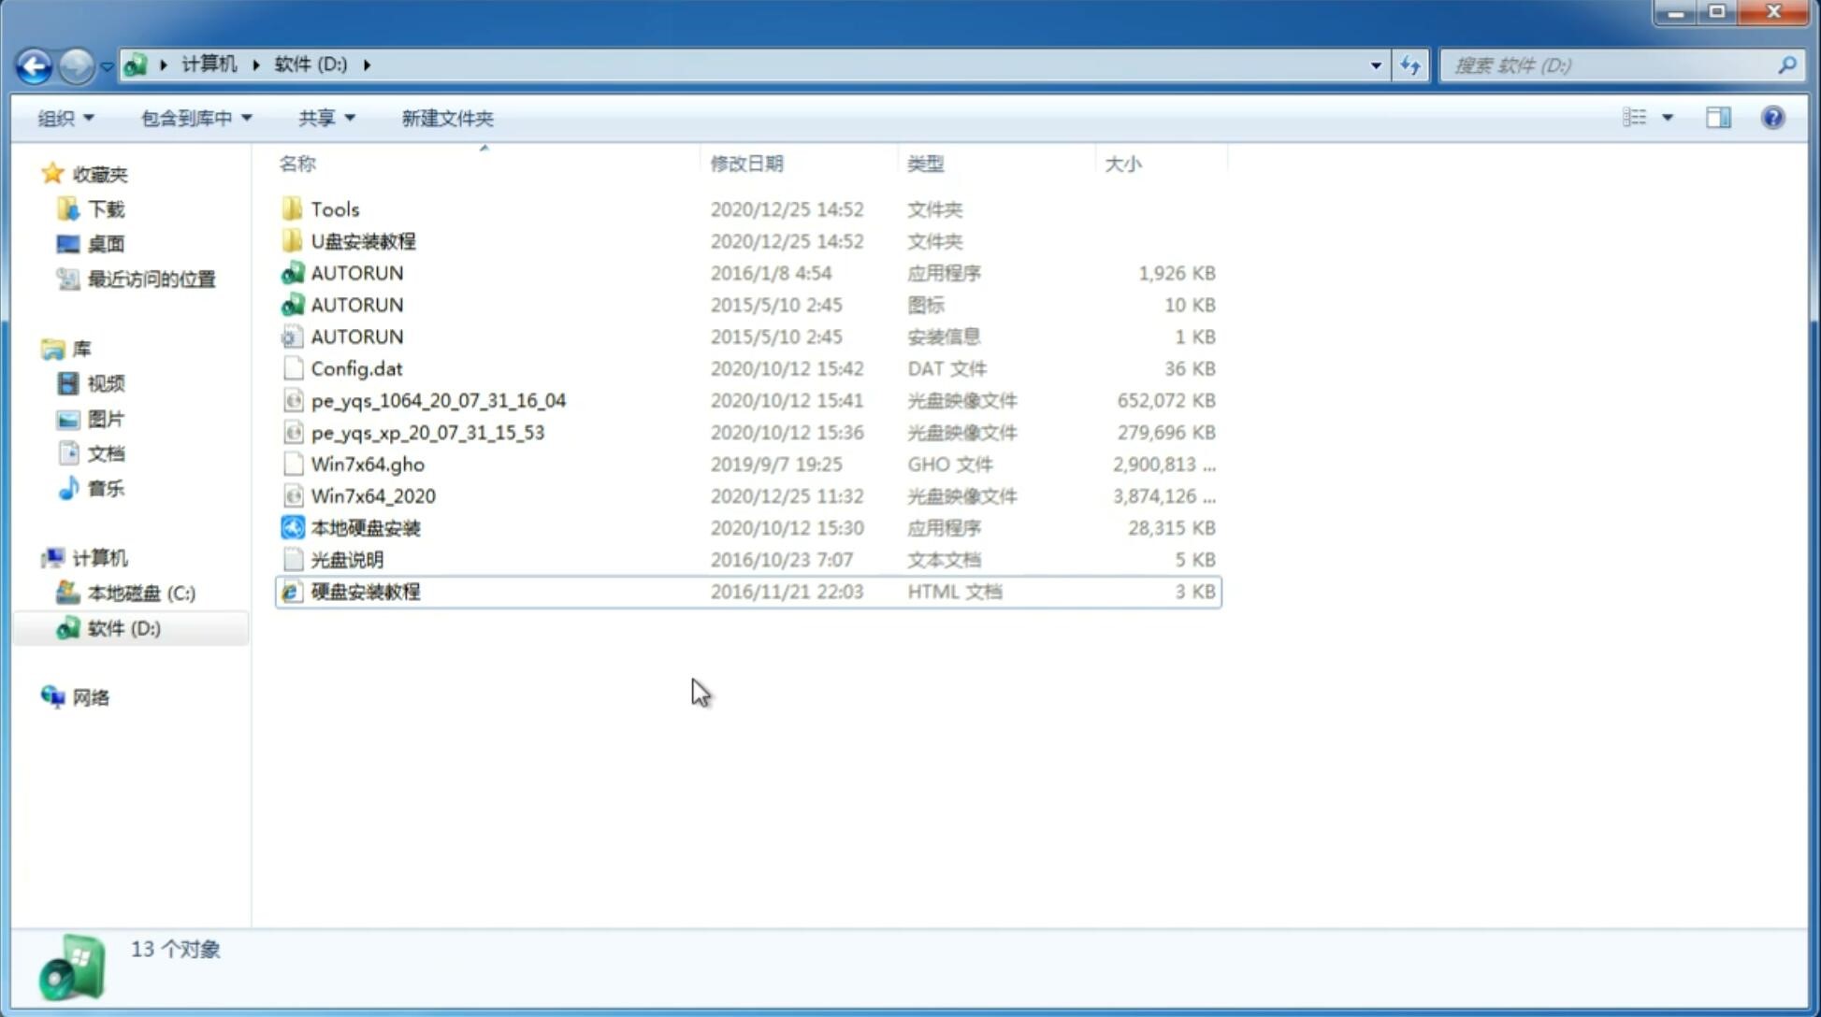Open 本地硬盘安装 application
This screenshot has width=1821, height=1017.
click(365, 527)
